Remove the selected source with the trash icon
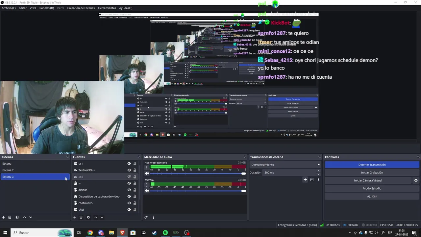 pyautogui.click(x=81, y=217)
